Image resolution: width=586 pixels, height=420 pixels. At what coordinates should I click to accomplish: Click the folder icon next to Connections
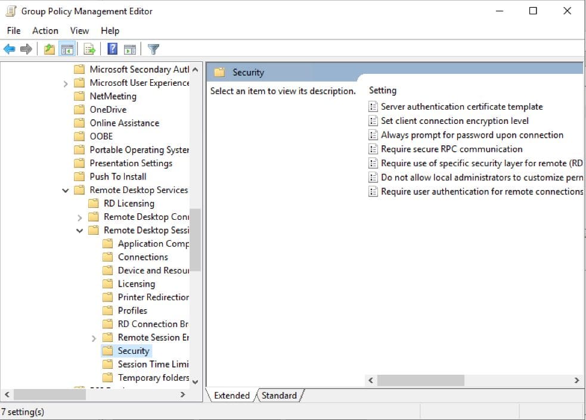coord(108,257)
